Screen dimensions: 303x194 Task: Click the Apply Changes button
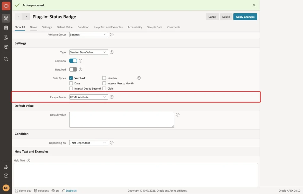pyautogui.click(x=245, y=17)
